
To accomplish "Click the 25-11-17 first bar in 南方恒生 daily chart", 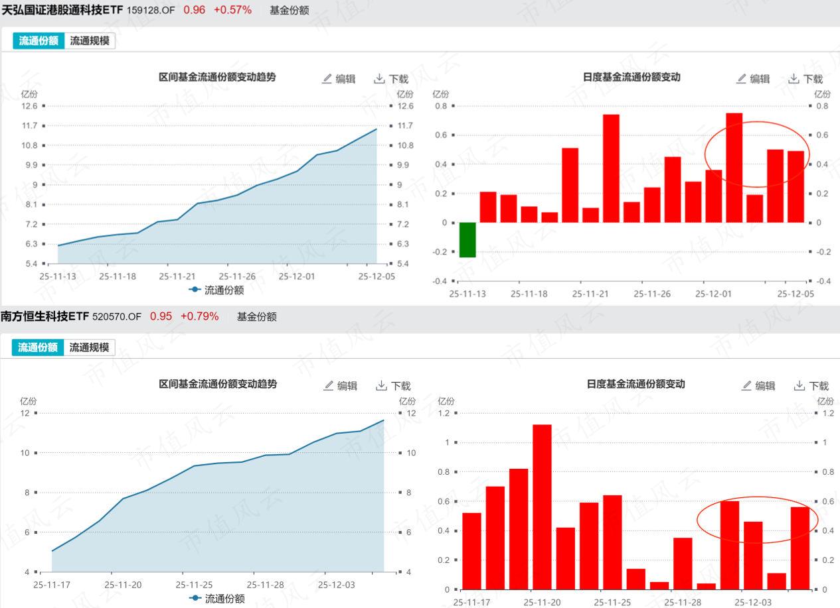I will 471,551.
